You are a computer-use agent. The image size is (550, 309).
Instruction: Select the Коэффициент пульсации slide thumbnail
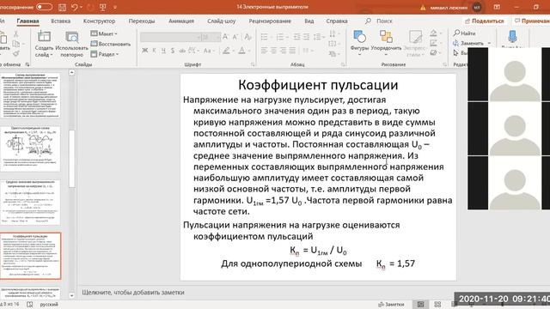tap(31, 256)
